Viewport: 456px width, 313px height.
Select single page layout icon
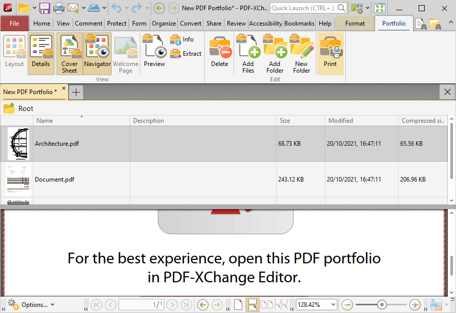coord(238,305)
